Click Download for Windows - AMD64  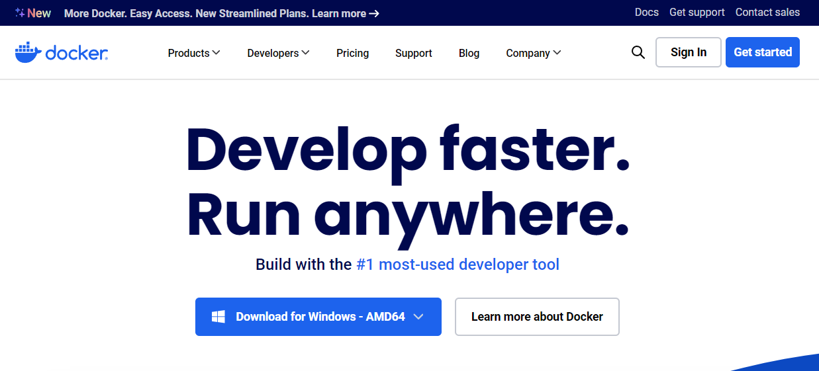click(318, 317)
